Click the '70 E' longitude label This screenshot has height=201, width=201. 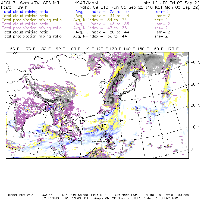tap(31, 49)
